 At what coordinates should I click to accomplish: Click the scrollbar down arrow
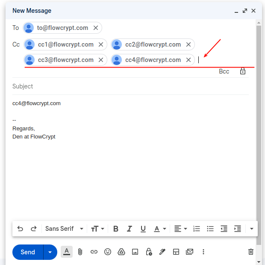[x=259, y=262]
